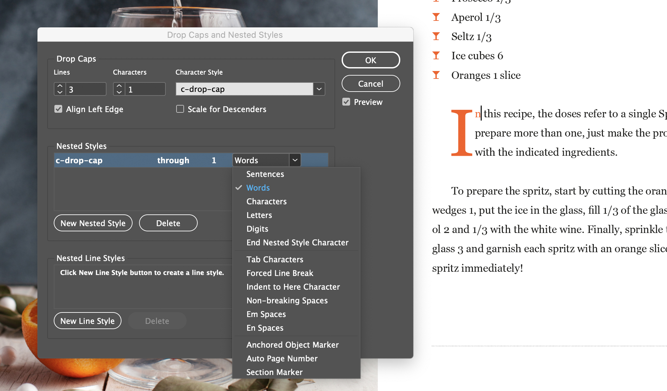This screenshot has height=391, width=667.
Task: Open the Character Style dropdown
Action: [319, 89]
